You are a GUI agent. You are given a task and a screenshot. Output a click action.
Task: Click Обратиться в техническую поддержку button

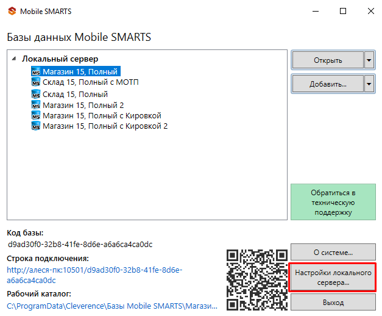(333, 202)
